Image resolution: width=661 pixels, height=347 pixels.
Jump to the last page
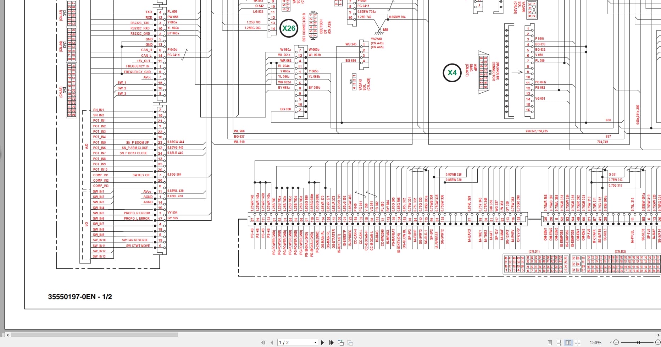[332, 342]
